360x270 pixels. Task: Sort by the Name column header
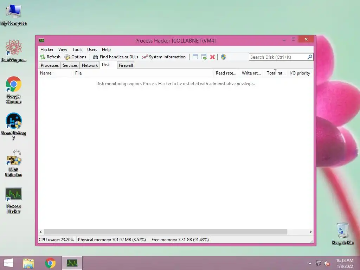point(55,73)
